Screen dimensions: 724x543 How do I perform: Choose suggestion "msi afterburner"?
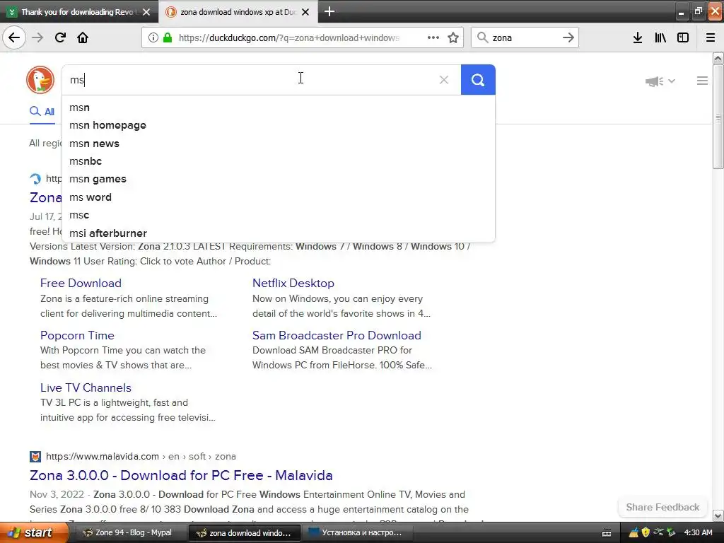coord(277,233)
